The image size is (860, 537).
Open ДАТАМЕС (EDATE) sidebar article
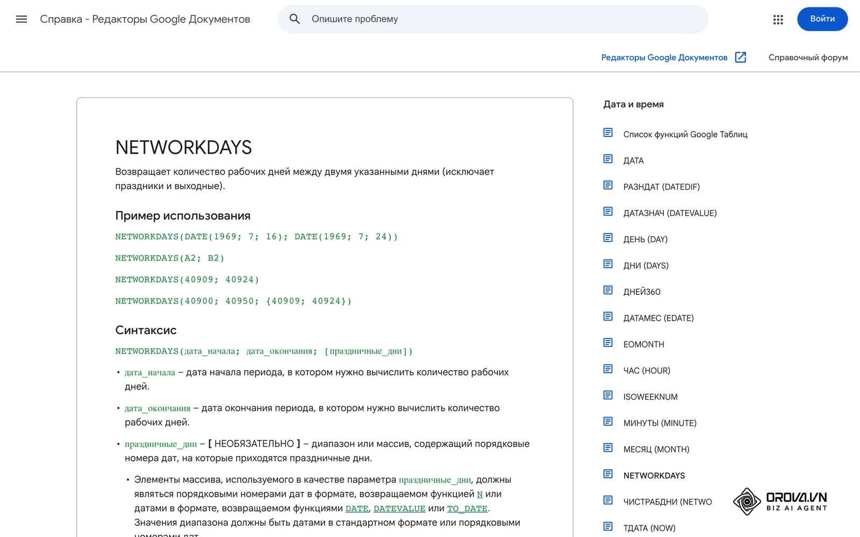tap(658, 318)
